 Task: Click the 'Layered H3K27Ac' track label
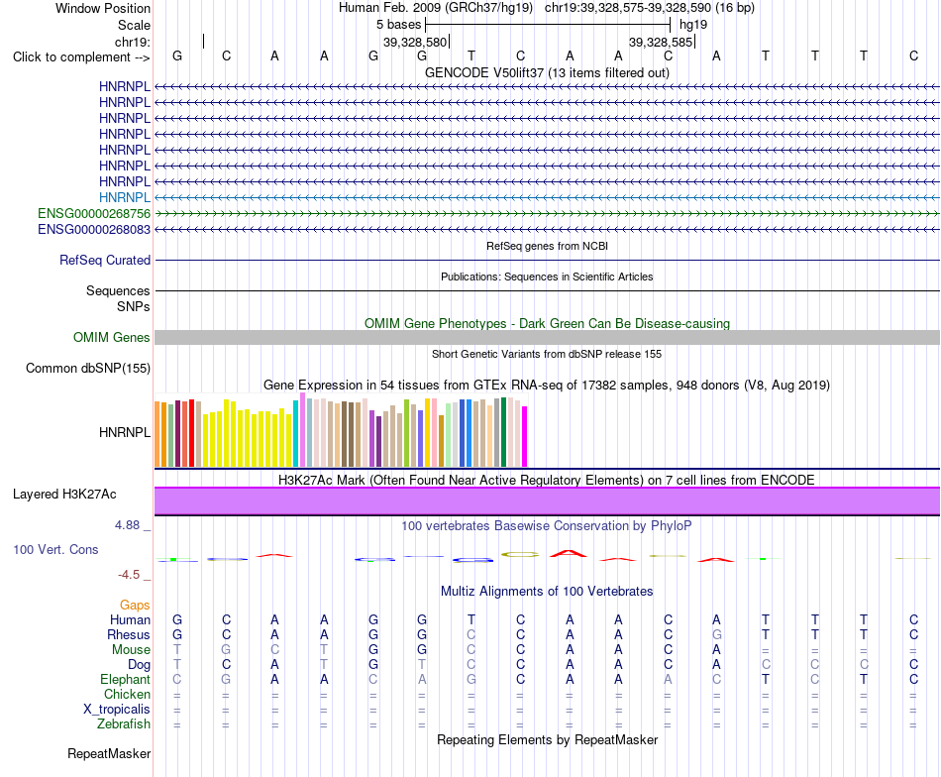pos(64,495)
